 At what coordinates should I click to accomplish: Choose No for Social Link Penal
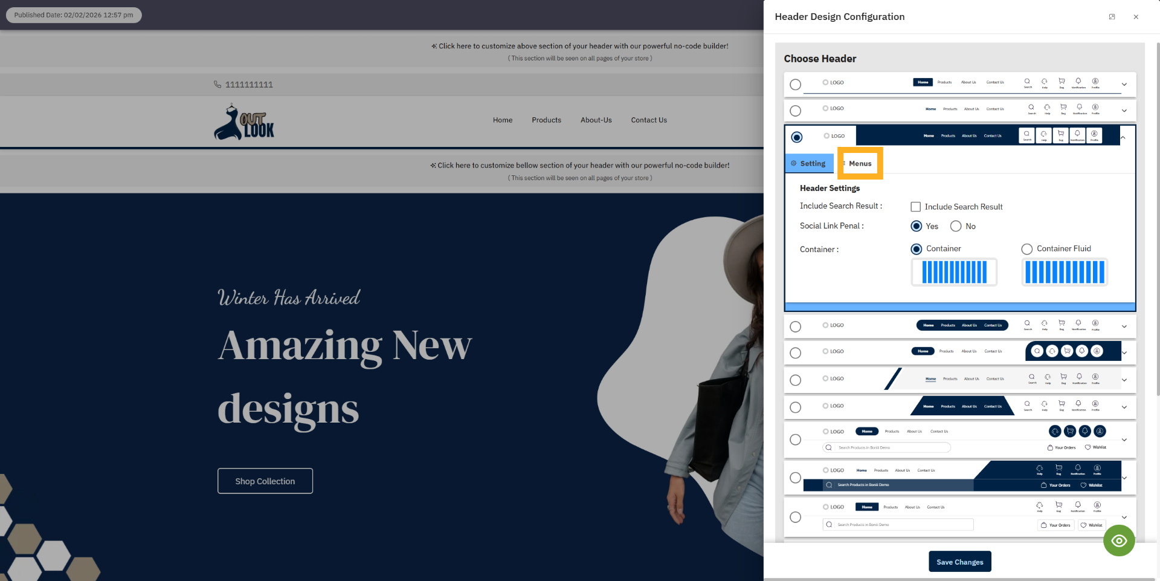coord(956,226)
